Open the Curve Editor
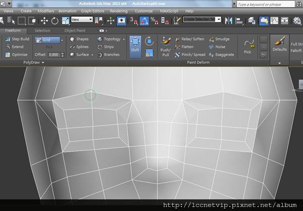 (x=274, y=21)
